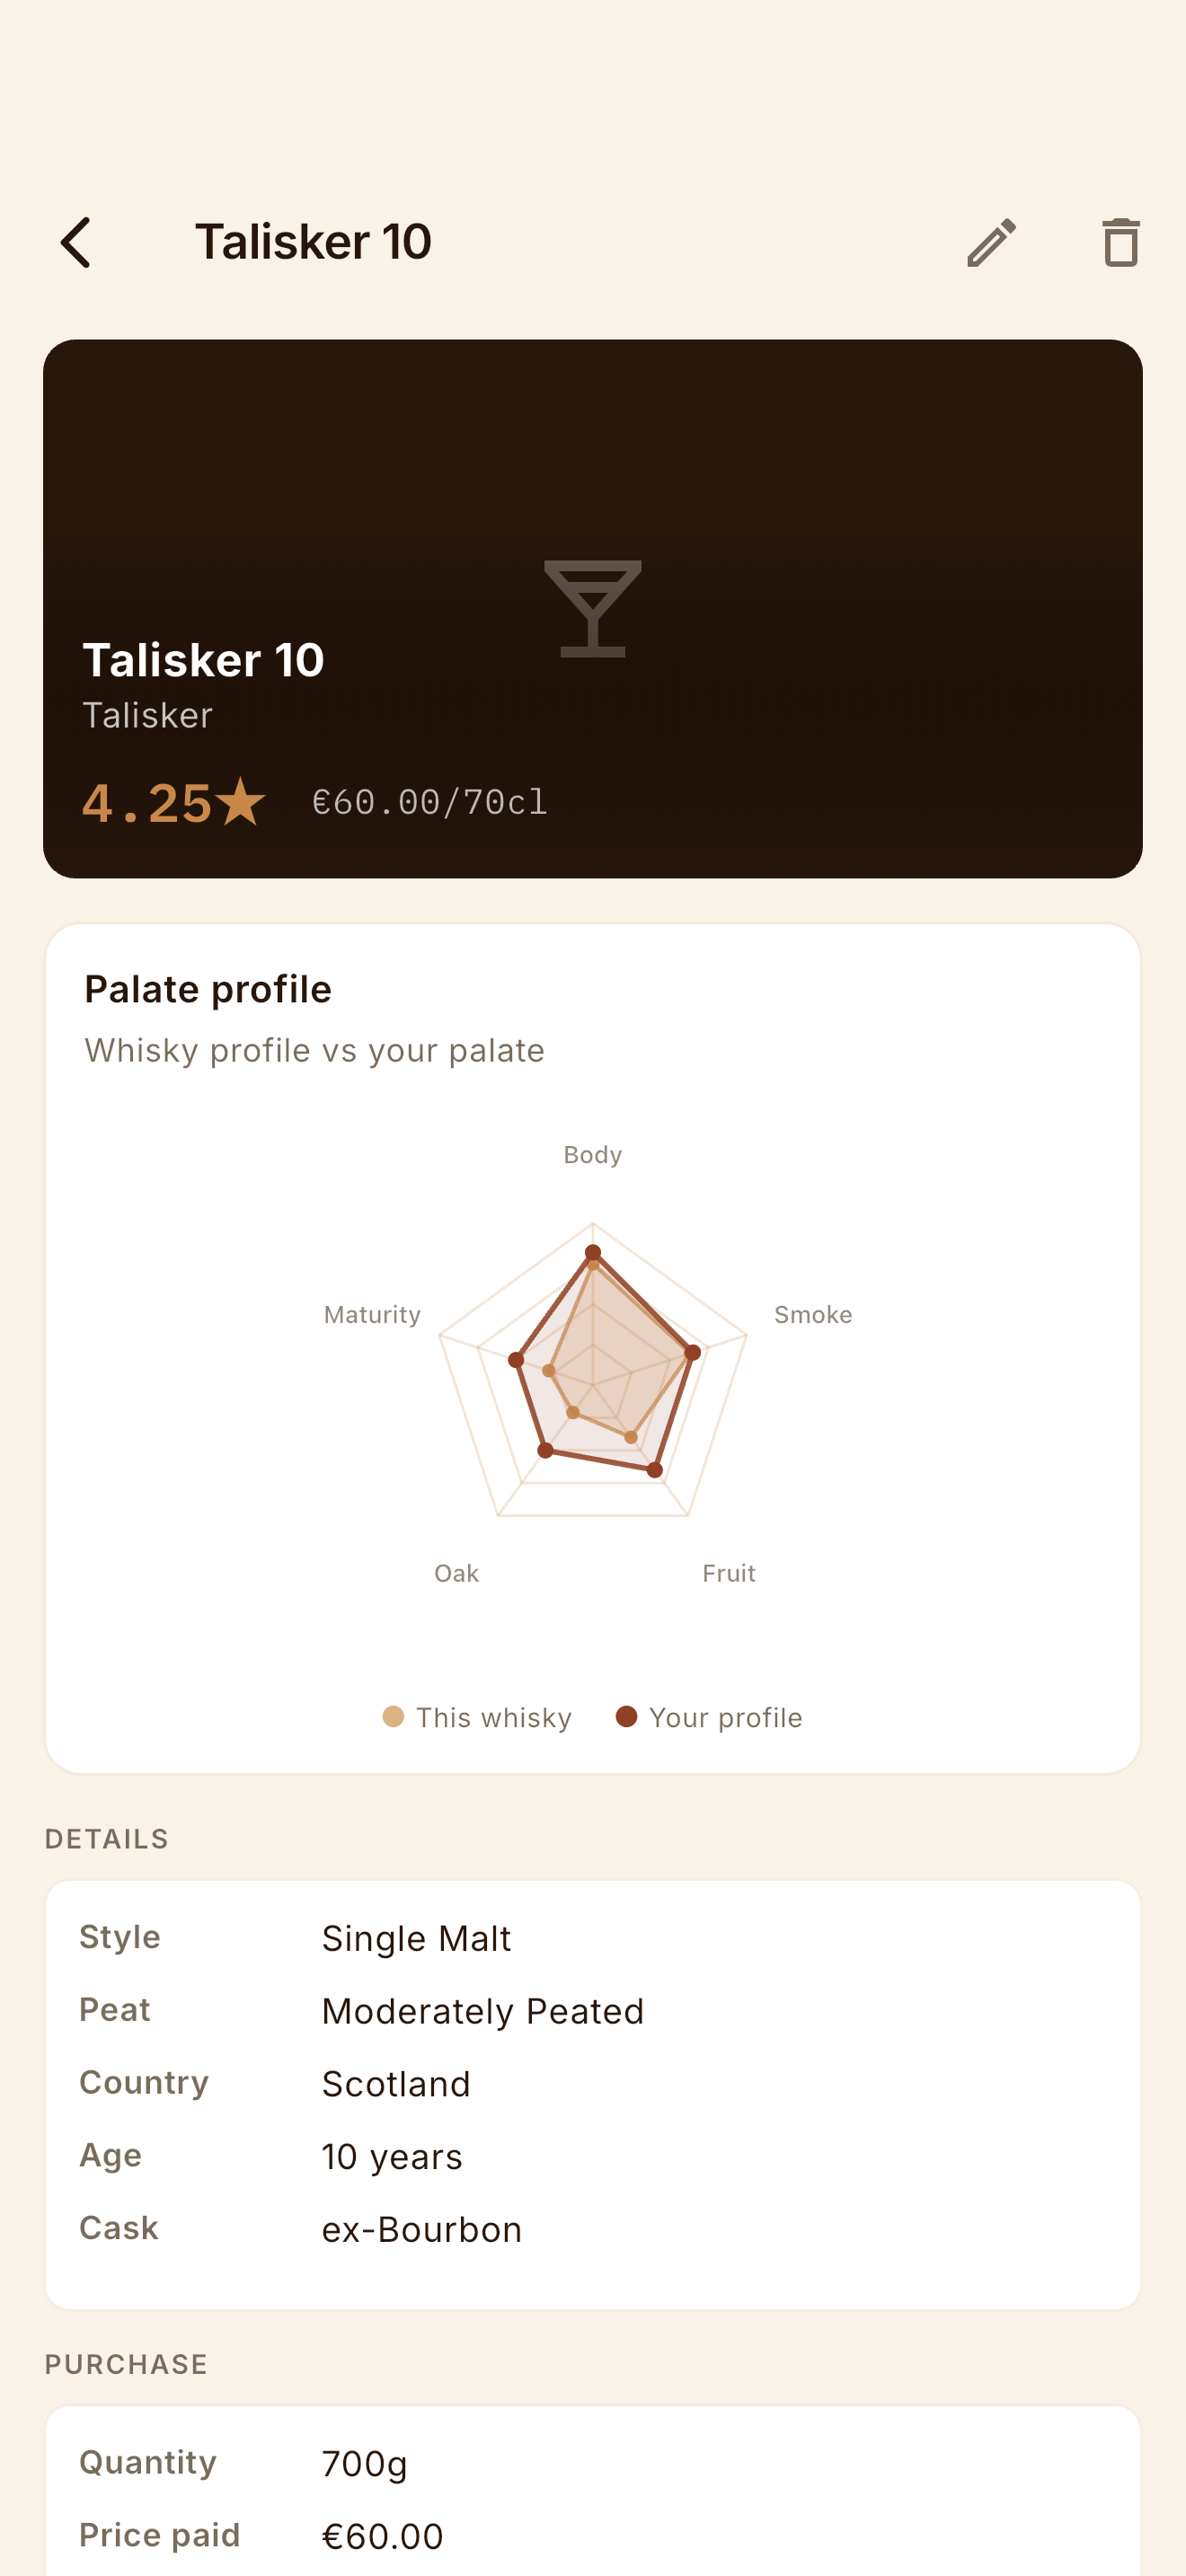This screenshot has width=1186, height=2576.
Task: Tap the €60.00/70cl price text
Action: [x=430, y=802]
